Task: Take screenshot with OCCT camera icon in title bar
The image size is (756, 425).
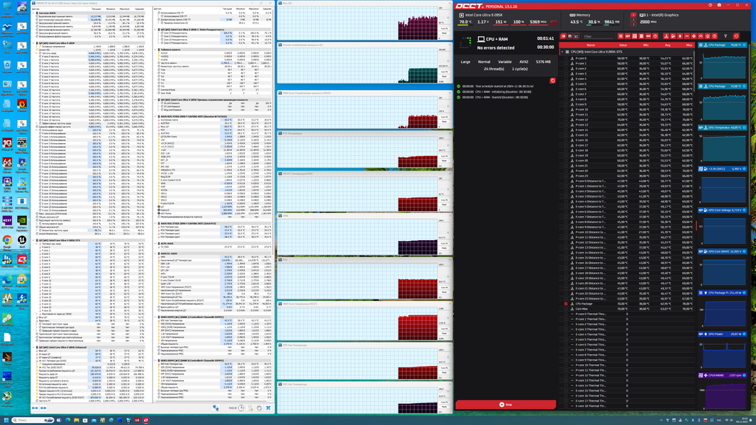Action: coord(719,5)
